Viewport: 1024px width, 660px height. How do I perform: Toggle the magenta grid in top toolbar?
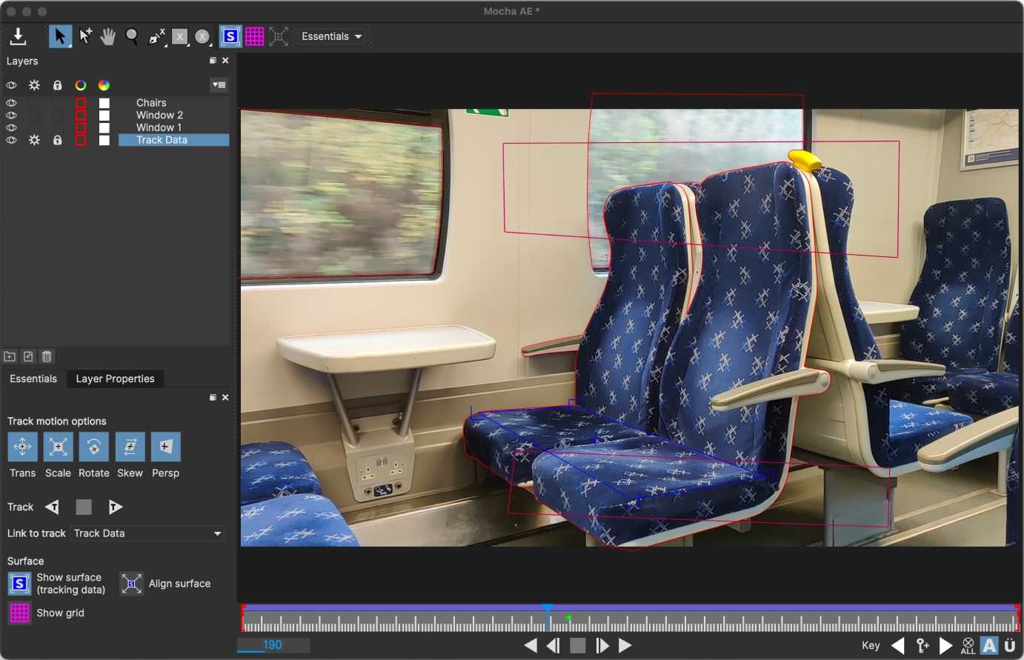[x=254, y=36]
